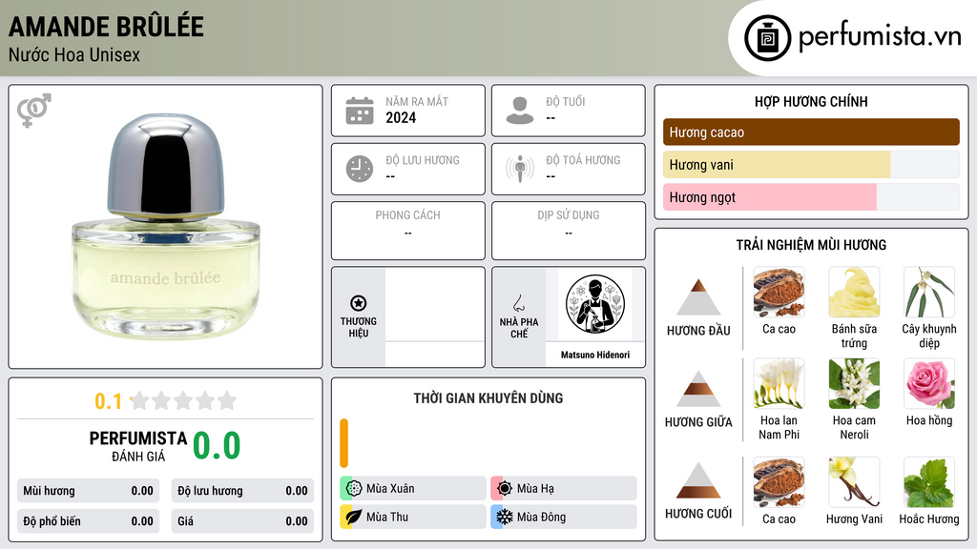Click the leaf icon for Mùa Thu
Image resolution: width=977 pixels, height=549 pixels.
(x=353, y=517)
